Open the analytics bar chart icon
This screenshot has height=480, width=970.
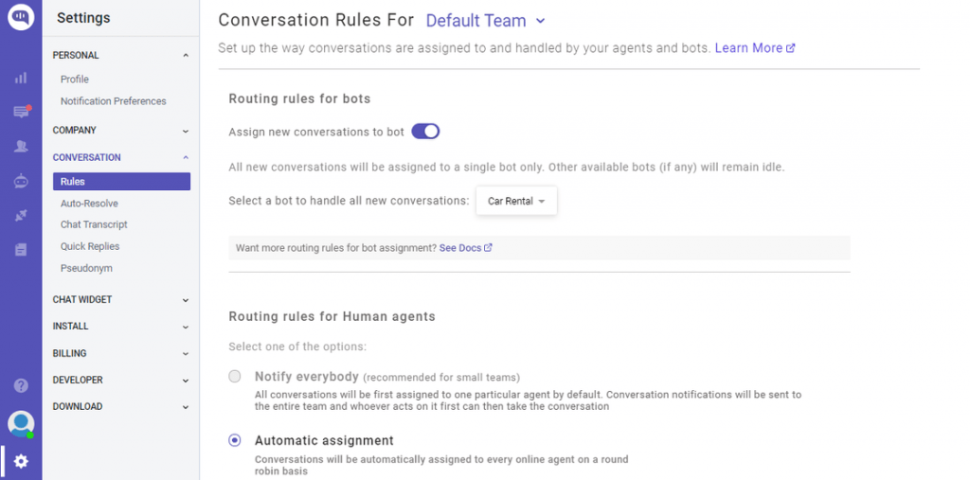[21, 78]
